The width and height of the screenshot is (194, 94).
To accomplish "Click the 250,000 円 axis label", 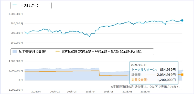I will coord(17,43).
